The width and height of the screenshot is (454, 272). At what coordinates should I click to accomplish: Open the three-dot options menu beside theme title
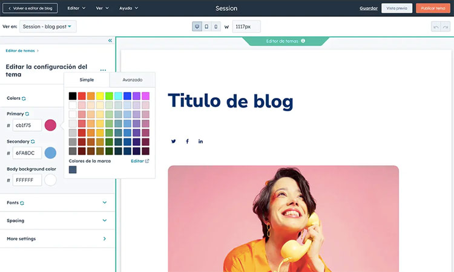pos(103,70)
